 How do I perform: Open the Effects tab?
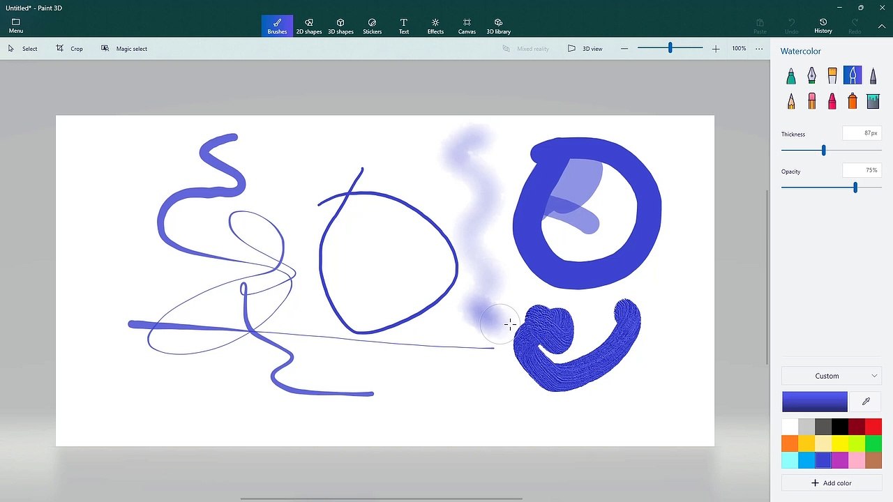[435, 26]
